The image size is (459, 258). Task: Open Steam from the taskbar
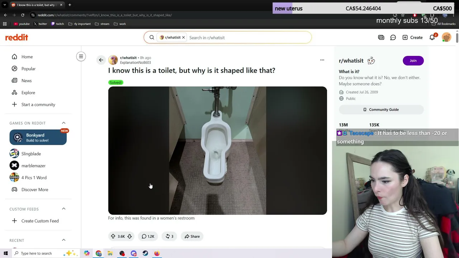(145, 253)
